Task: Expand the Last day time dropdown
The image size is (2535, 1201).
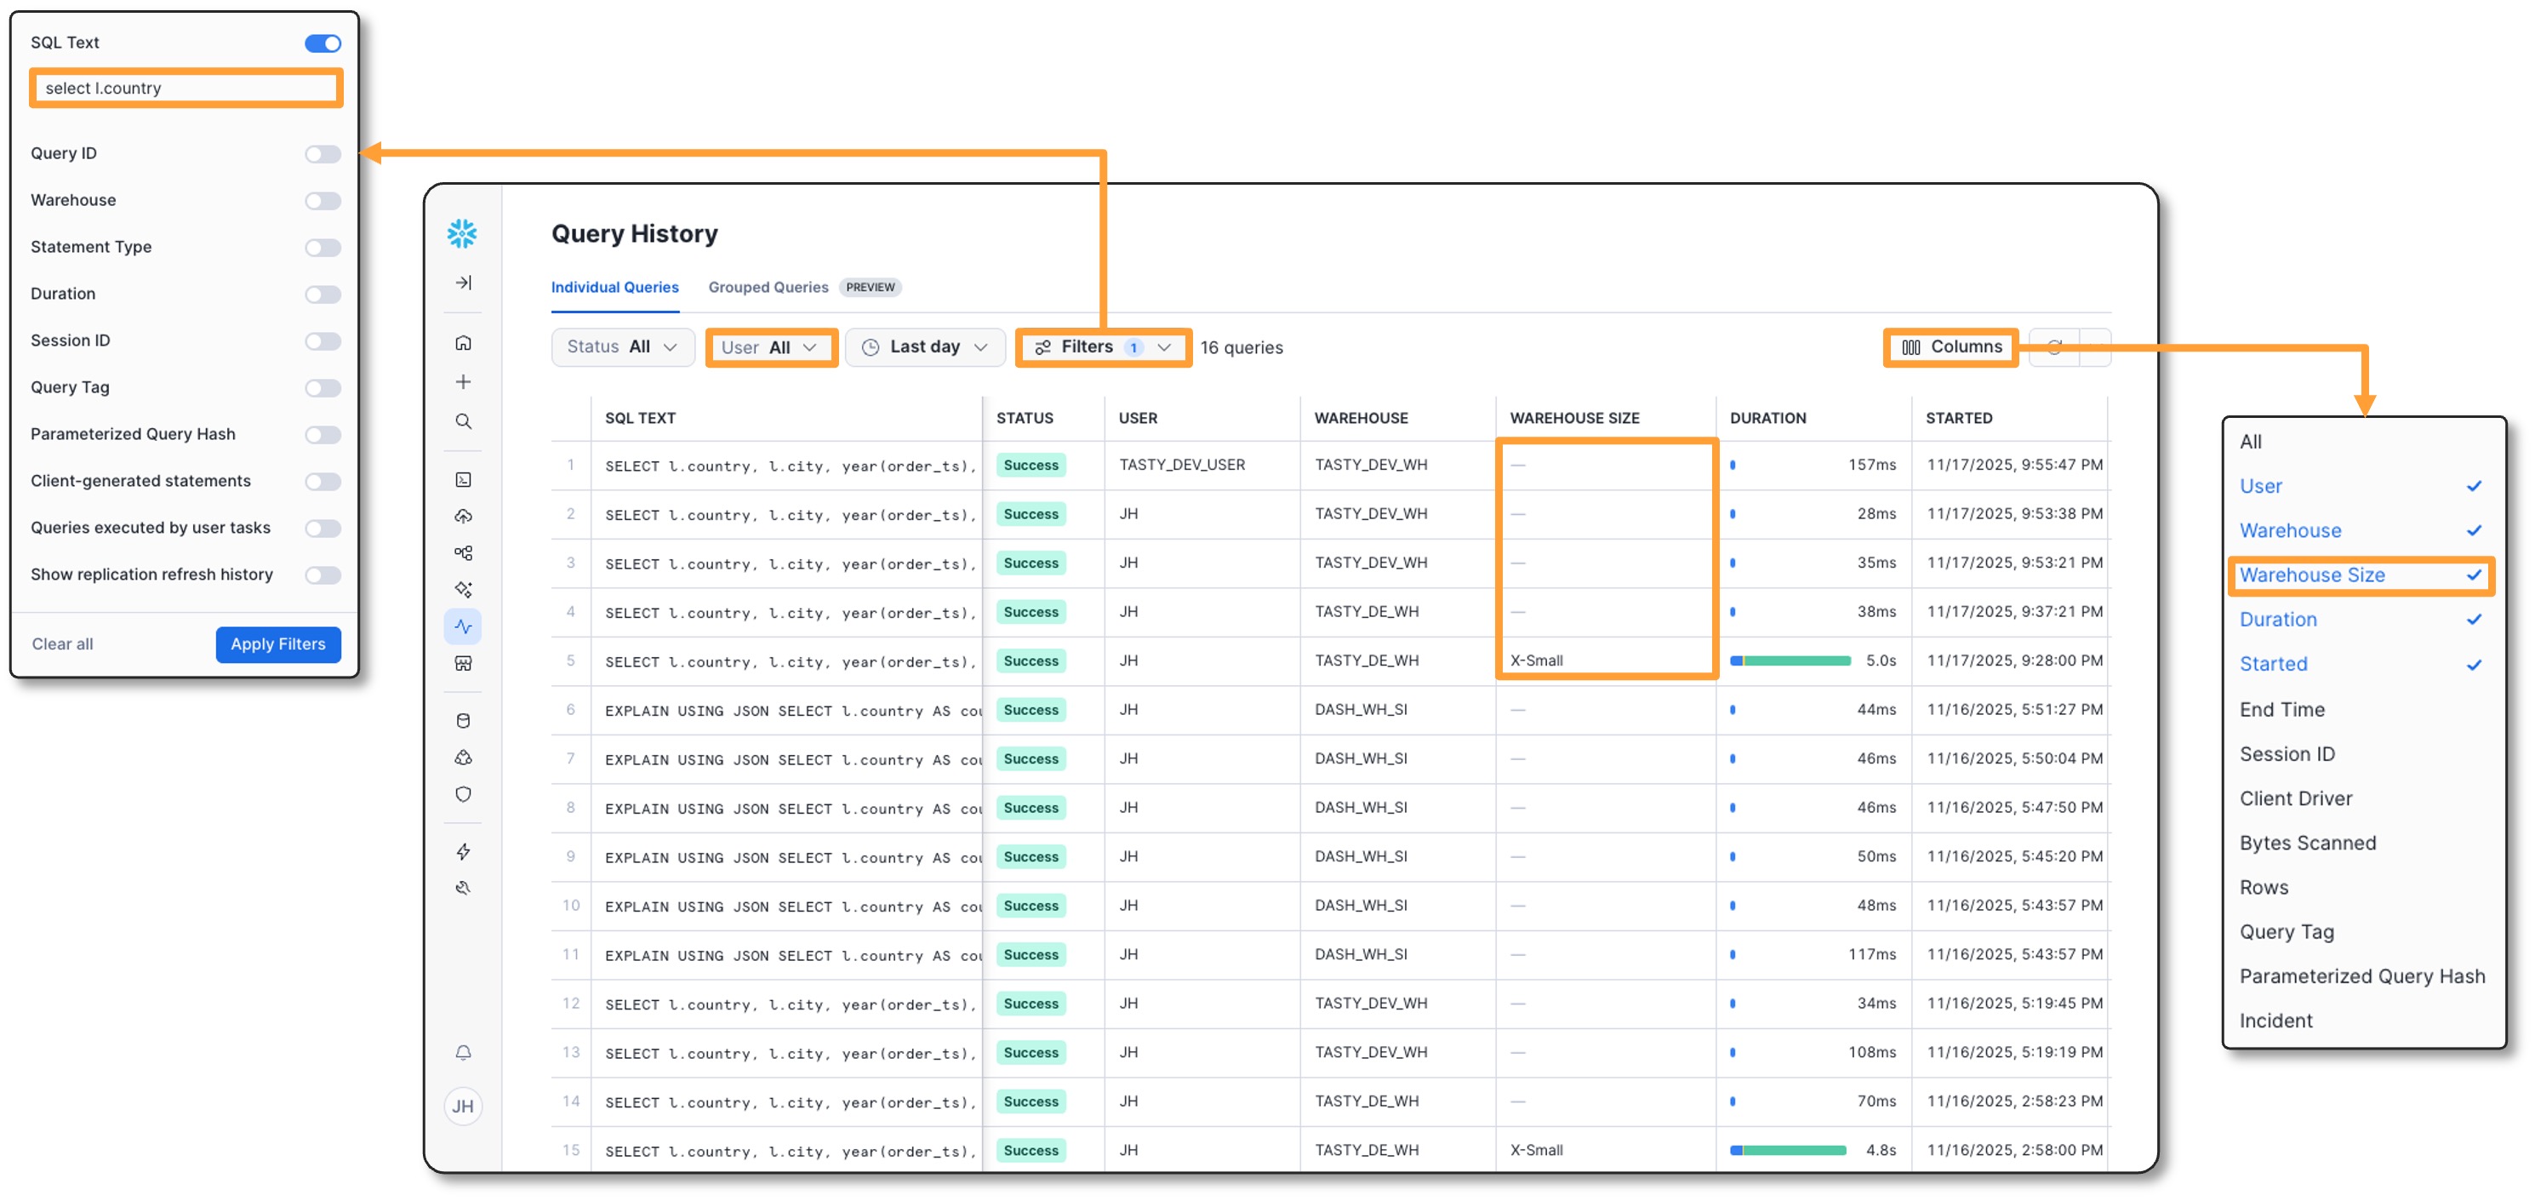Action: (x=924, y=346)
